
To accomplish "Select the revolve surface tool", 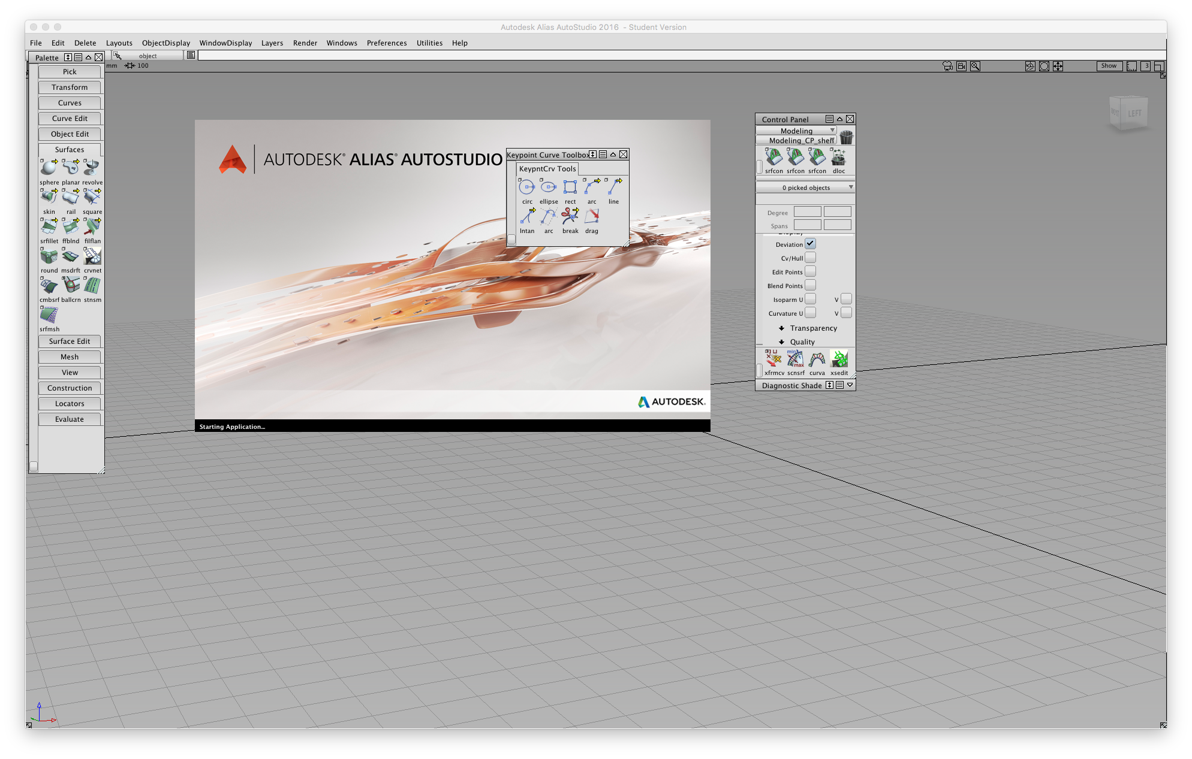I will [92, 168].
